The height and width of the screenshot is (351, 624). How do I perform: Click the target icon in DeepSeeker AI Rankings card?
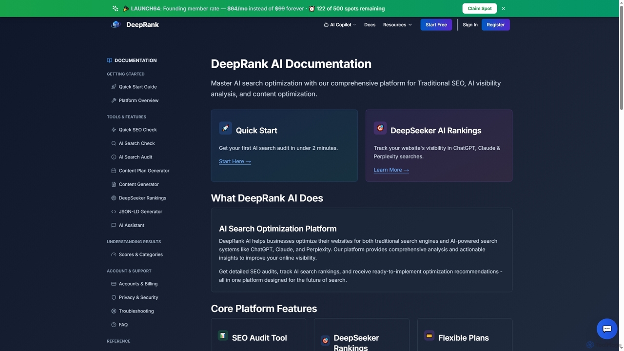380,128
